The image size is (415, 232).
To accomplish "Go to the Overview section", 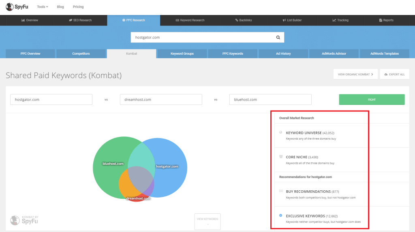I will [x=30, y=20].
